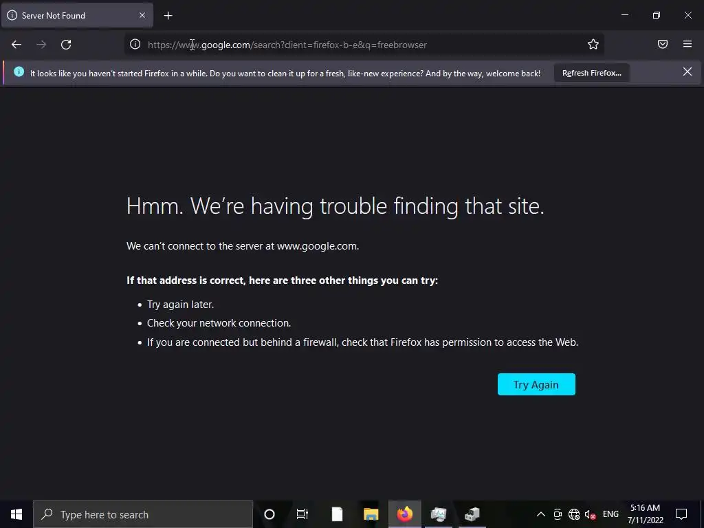The height and width of the screenshot is (528, 704).
Task: Change ENG input language
Action: pyautogui.click(x=610, y=514)
